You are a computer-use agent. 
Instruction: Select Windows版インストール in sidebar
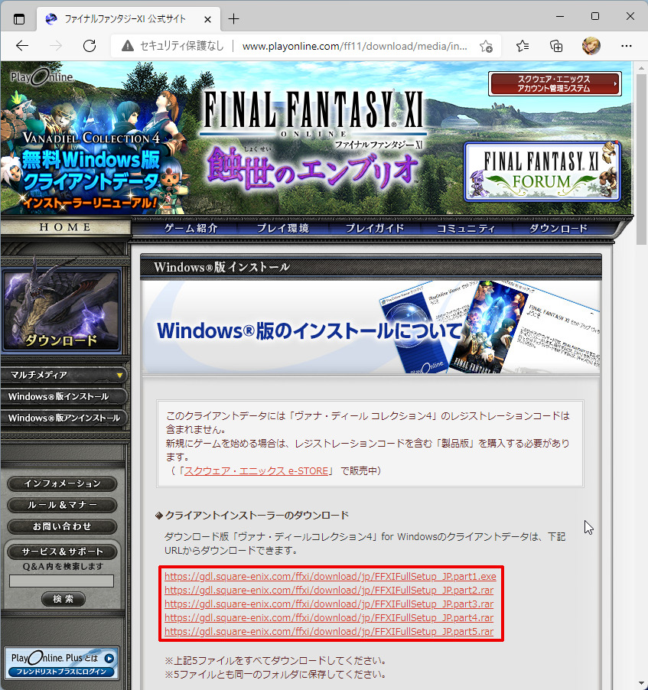pyautogui.click(x=64, y=396)
